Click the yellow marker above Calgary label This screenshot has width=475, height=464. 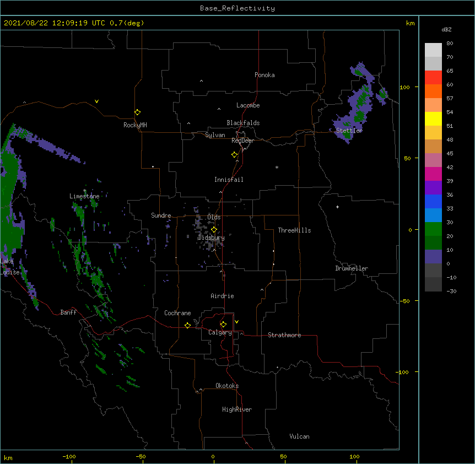223,325
